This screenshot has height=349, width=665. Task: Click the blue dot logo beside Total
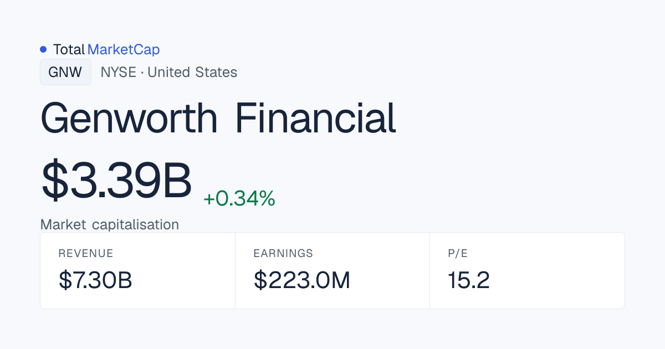[x=43, y=49]
